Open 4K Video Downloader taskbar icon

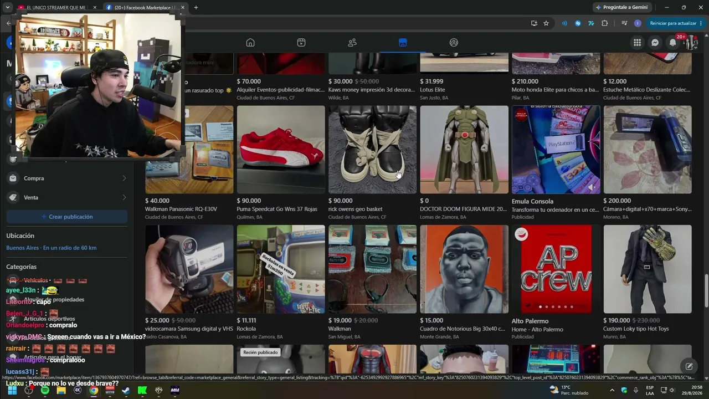coord(78,390)
